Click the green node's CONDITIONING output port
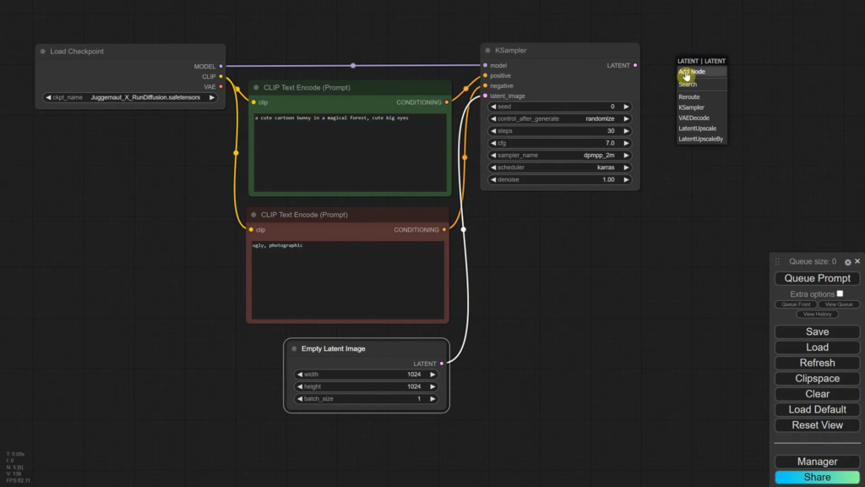 coord(447,102)
